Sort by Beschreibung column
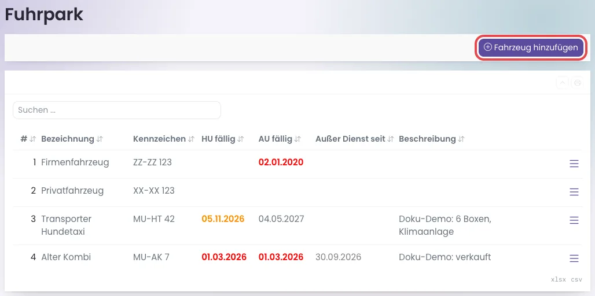The image size is (595, 296). pos(432,139)
